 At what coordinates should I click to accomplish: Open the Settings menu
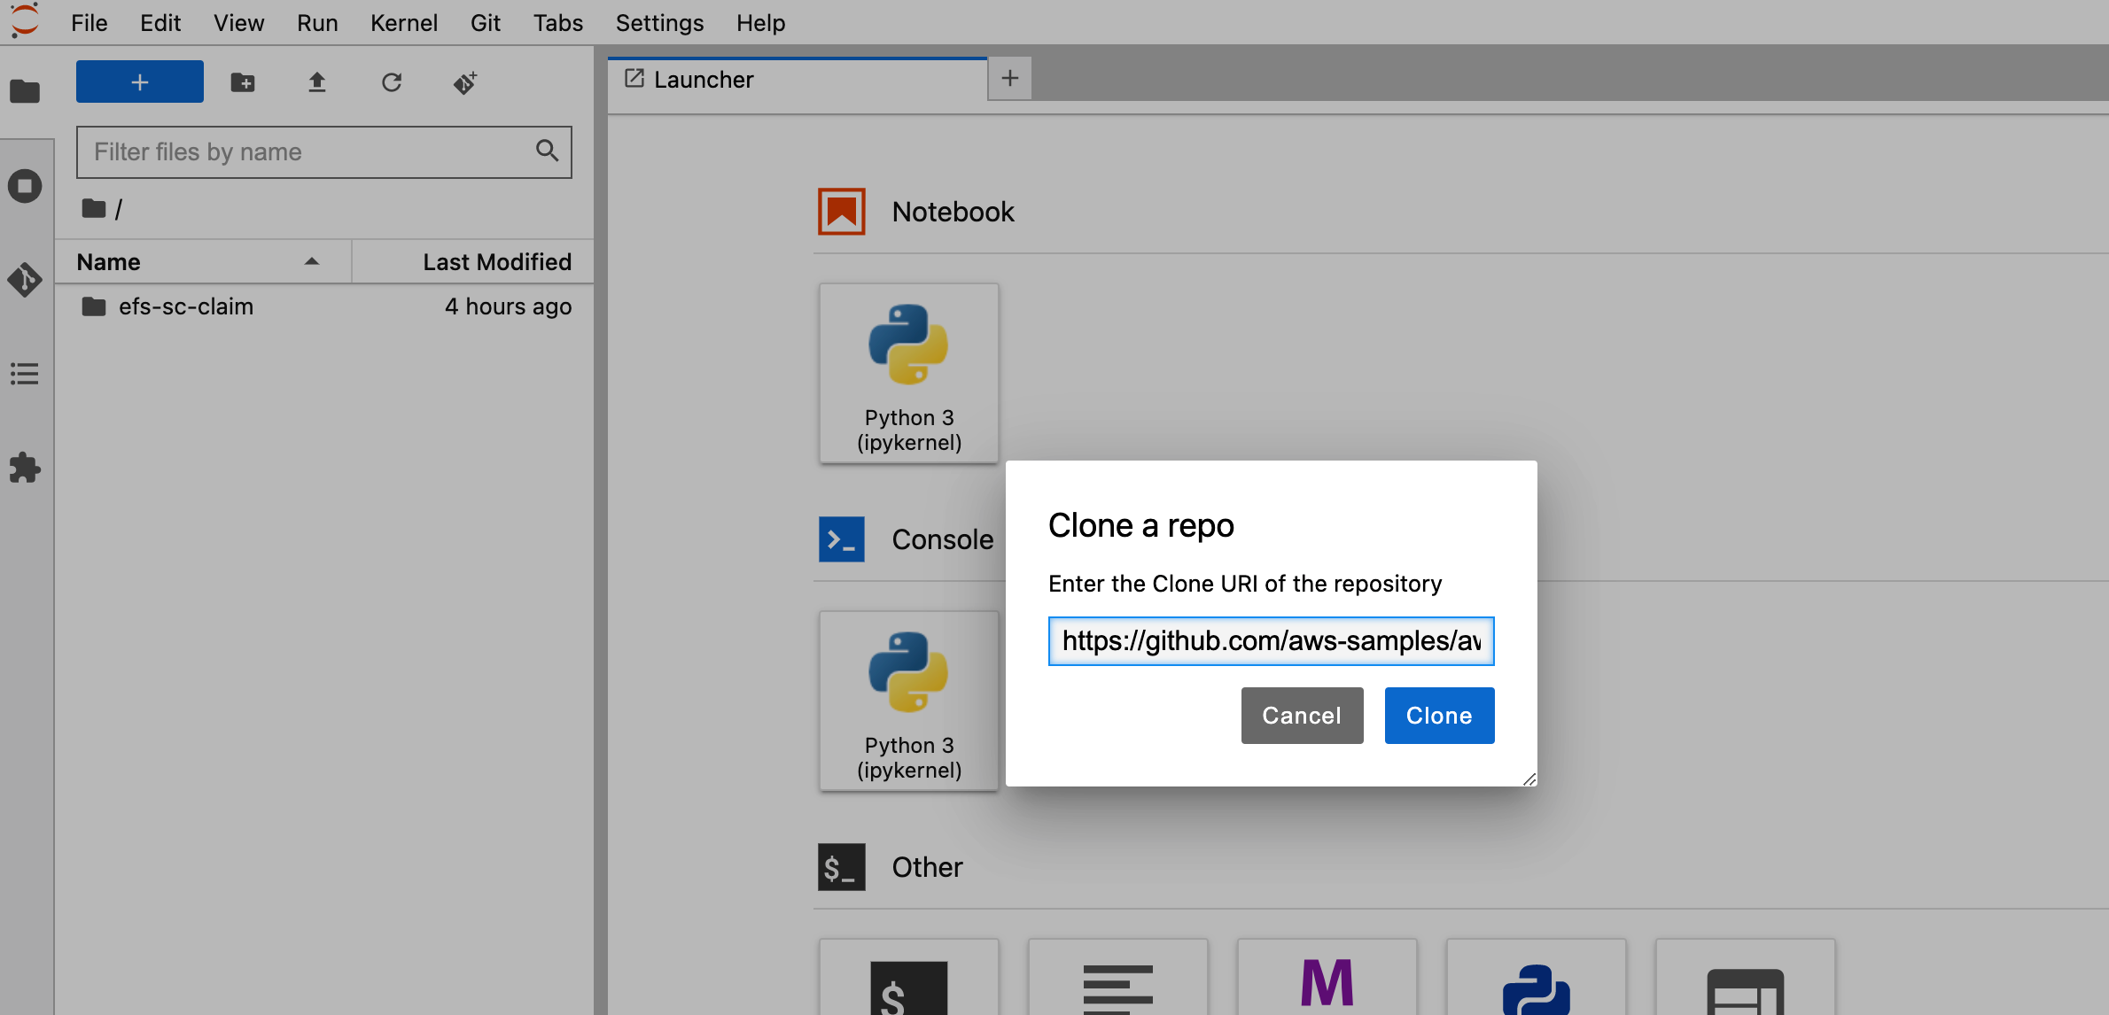click(659, 22)
